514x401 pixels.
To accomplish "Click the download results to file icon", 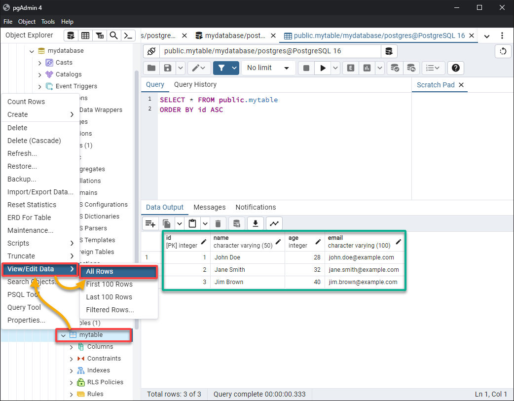I will click(256, 223).
